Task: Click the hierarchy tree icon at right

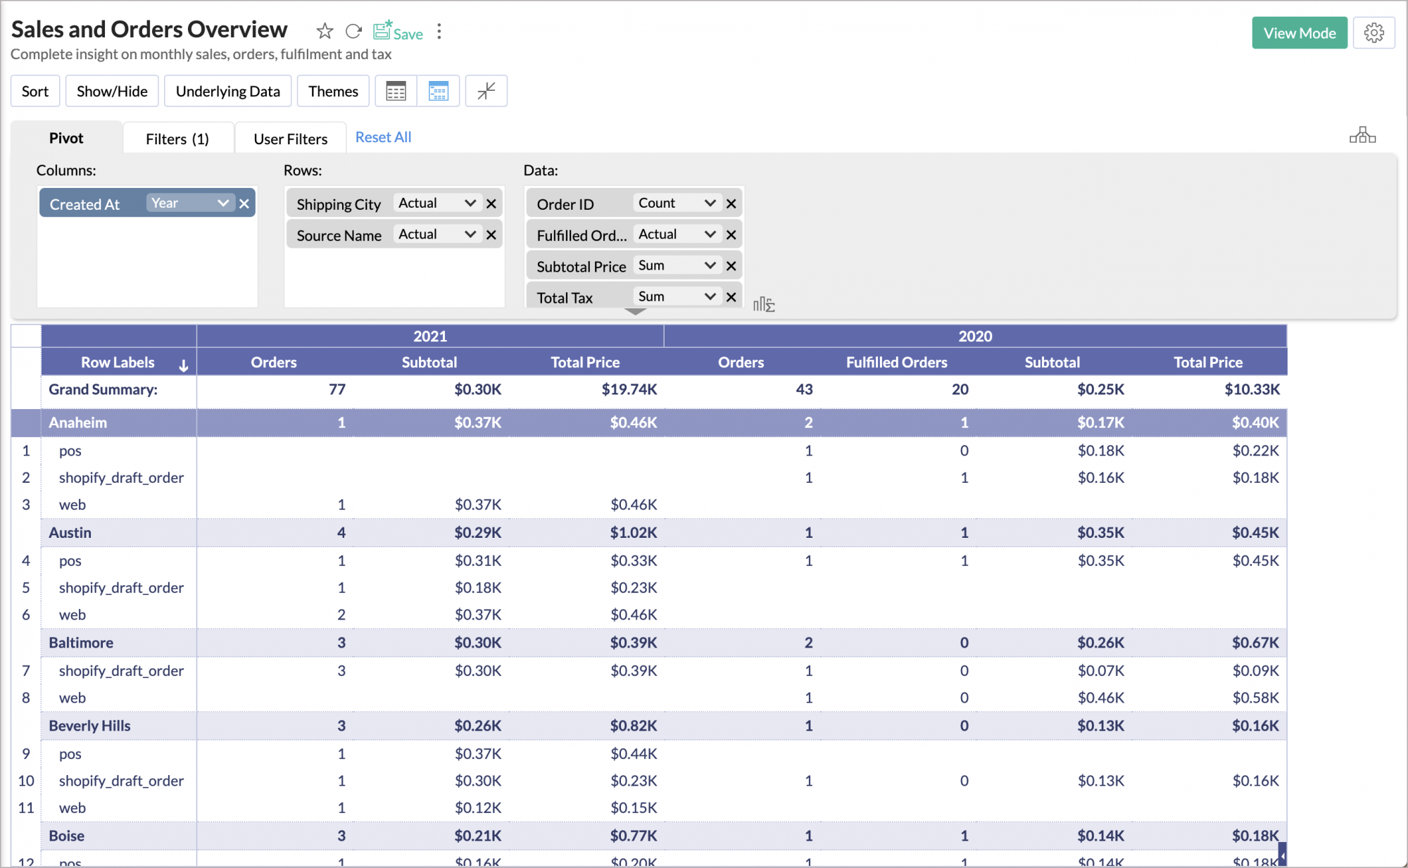Action: [x=1362, y=135]
